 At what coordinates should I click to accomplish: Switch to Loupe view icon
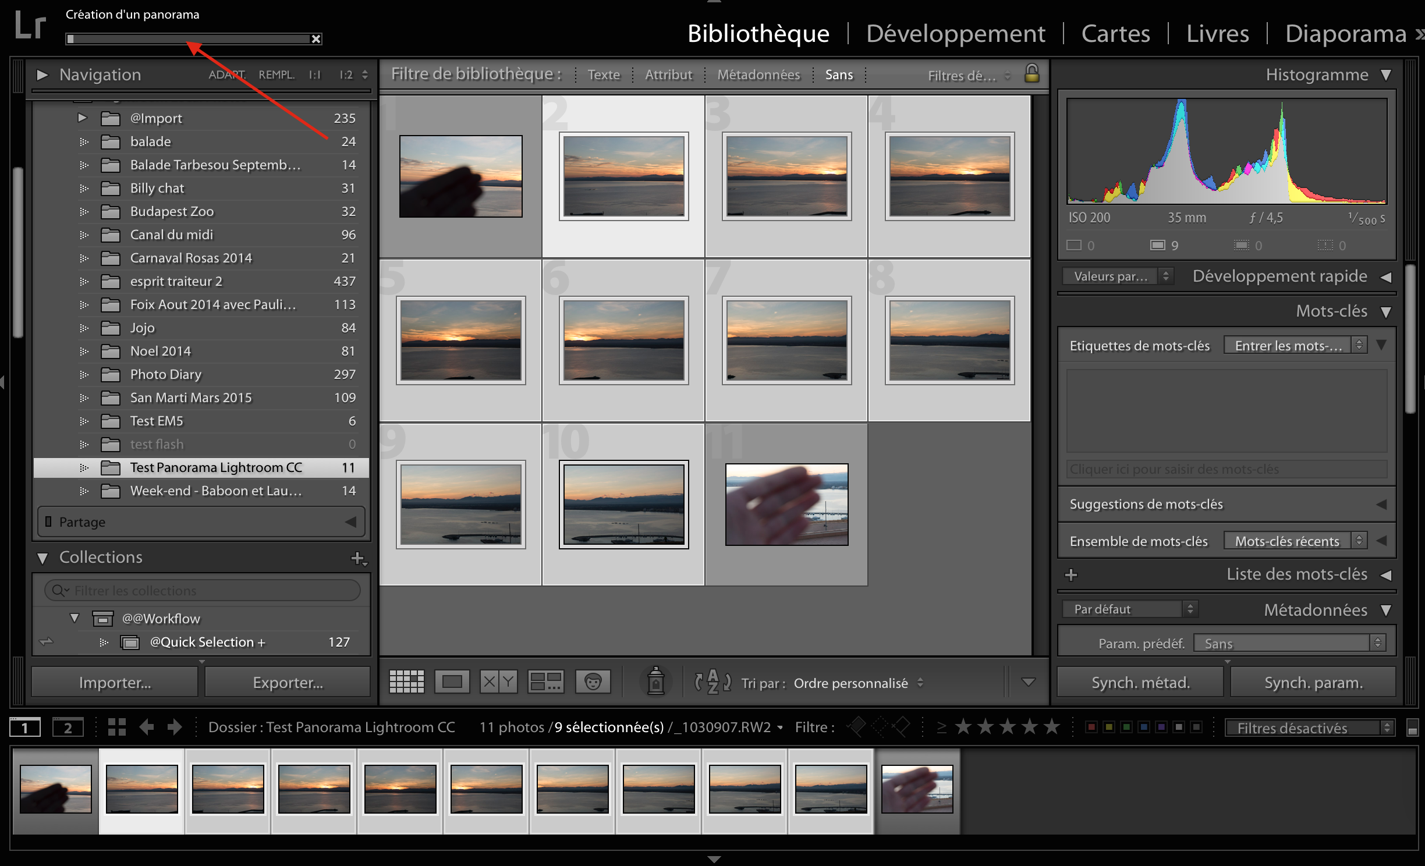point(452,682)
